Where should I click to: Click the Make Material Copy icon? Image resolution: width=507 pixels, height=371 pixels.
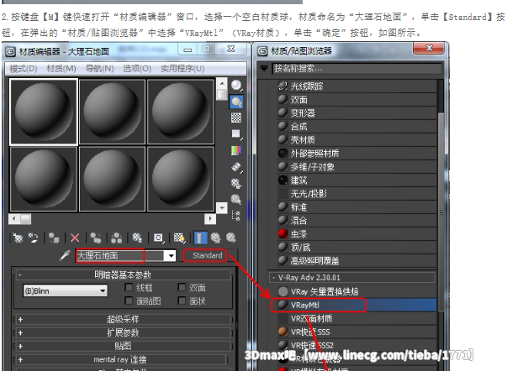96,238
